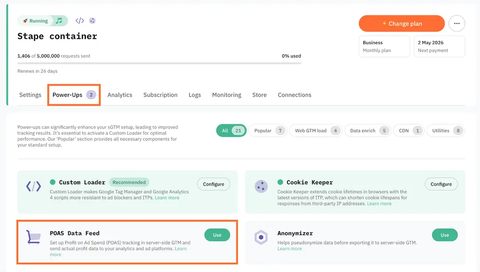Viewport: 480px width, 272px height.
Task: Open the Power-Ups tab
Action: tap(74, 95)
